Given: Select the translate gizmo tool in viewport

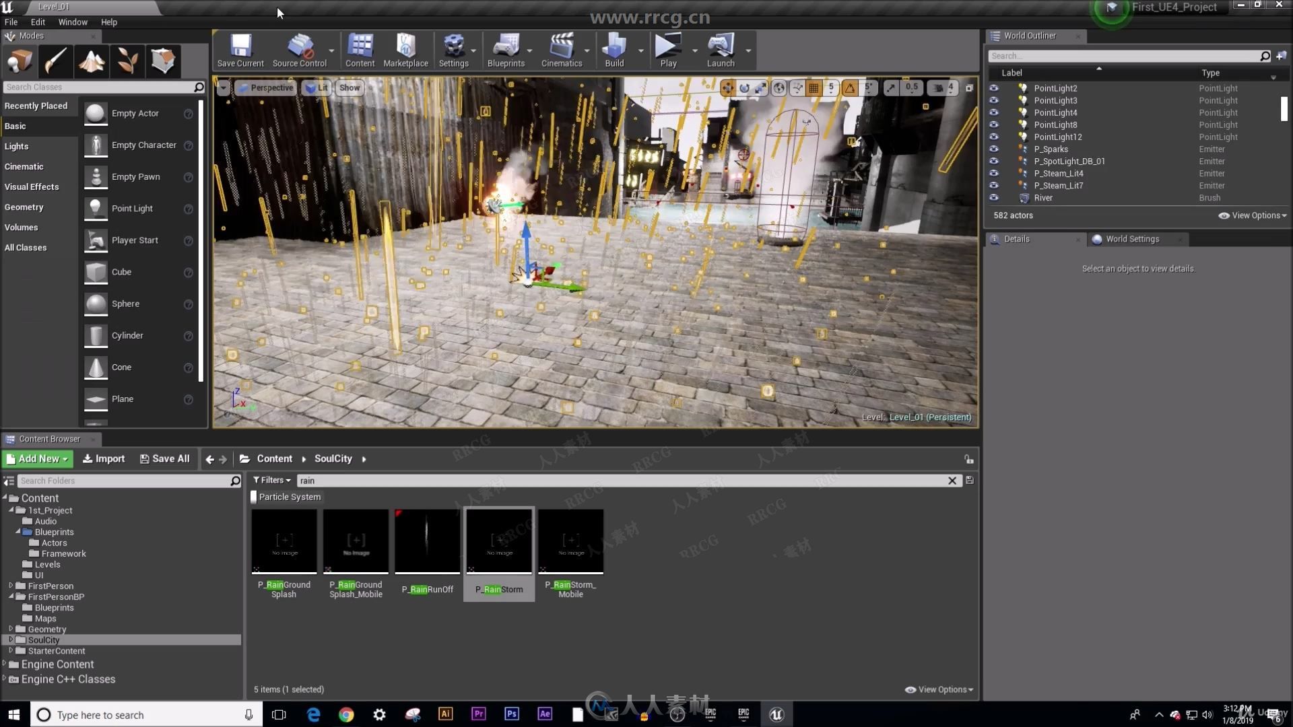Looking at the screenshot, I should (727, 88).
